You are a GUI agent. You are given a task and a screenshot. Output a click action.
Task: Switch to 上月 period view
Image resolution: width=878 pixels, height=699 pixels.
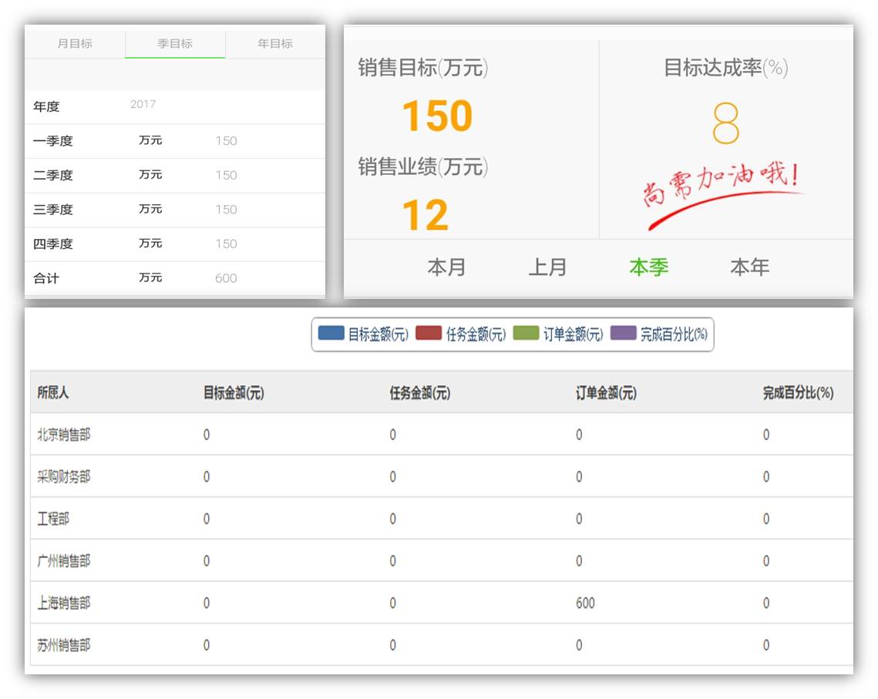[547, 267]
